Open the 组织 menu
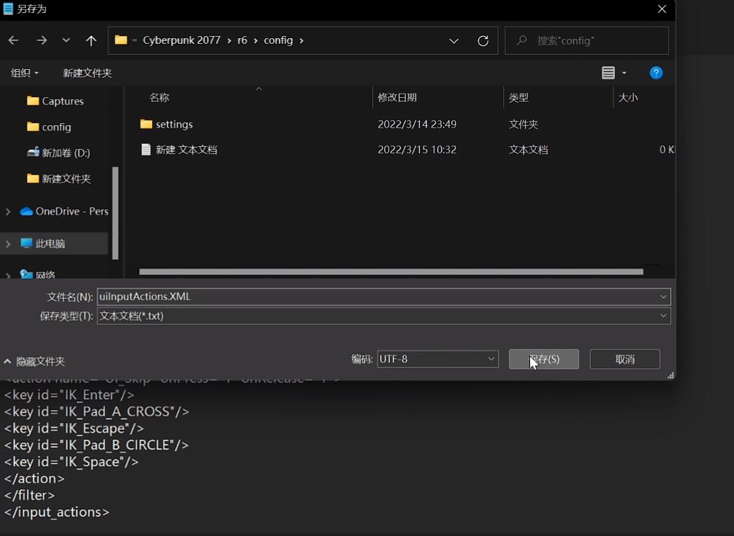734x536 pixels. pos(24,73)
